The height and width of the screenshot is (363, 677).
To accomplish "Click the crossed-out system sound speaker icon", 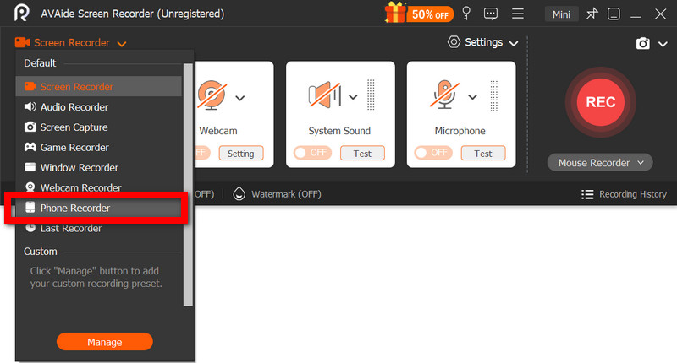I will 324,97.
